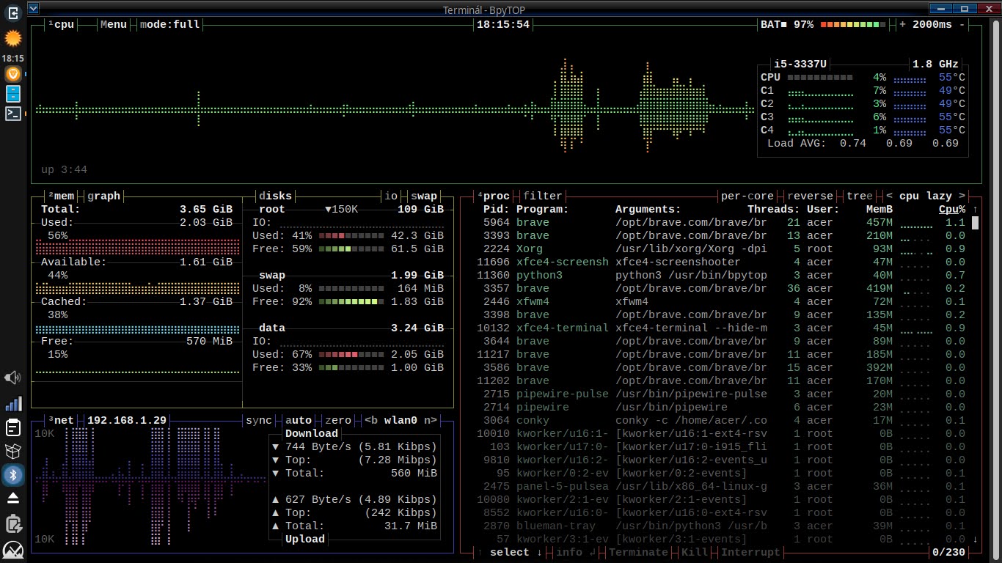Switch sorting left with the < arrow
This screenshot has height=563, width=1002.
click(x=889, y=196)
